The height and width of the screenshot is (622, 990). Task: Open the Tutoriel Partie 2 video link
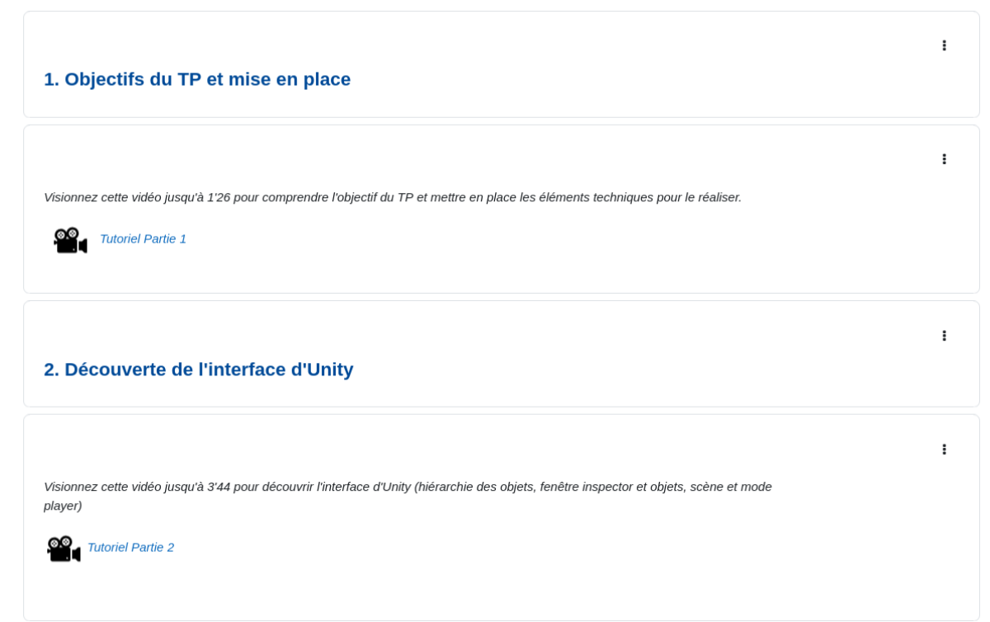[x=130, y=547]
